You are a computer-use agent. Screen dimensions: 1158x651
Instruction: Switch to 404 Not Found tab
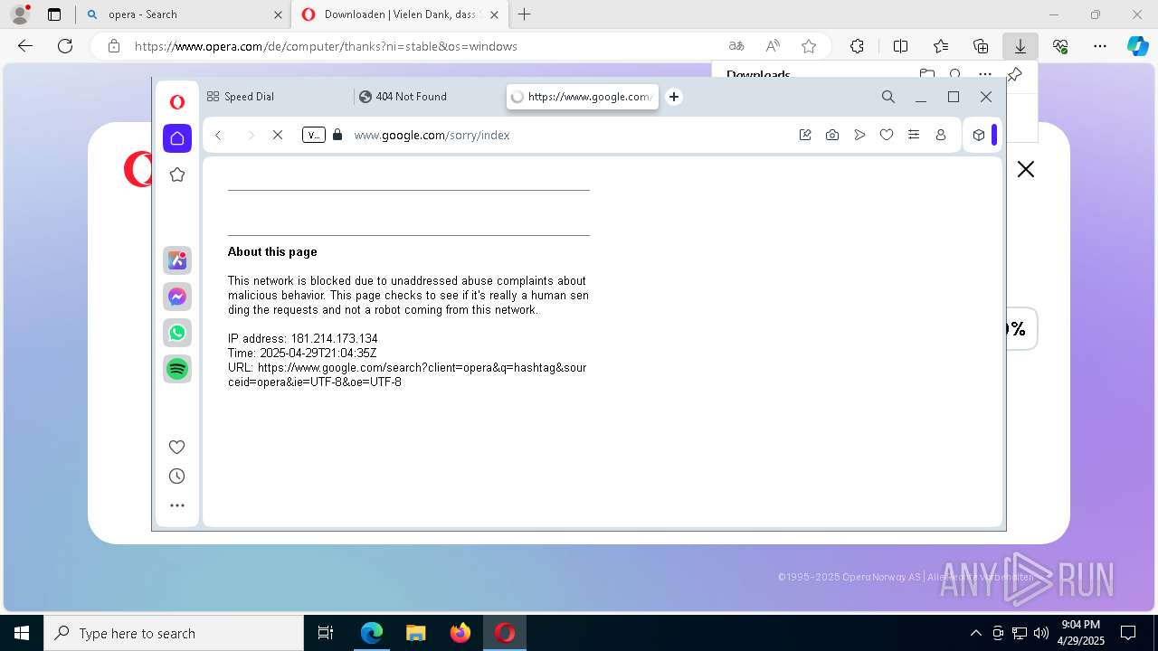click(428, 97)
